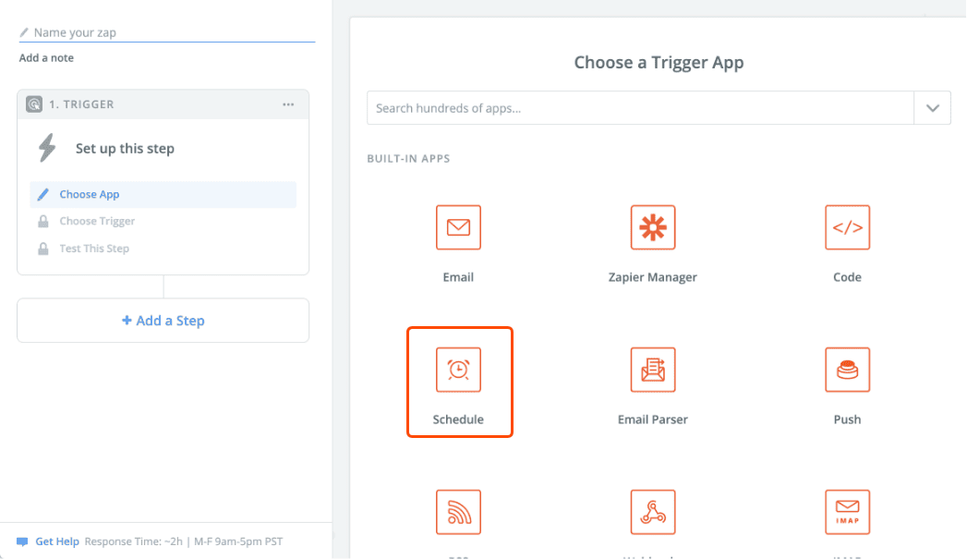Go to the Choose Trigger step
Viewport: 967px width, 559px height.
click(x=97, y=222)
